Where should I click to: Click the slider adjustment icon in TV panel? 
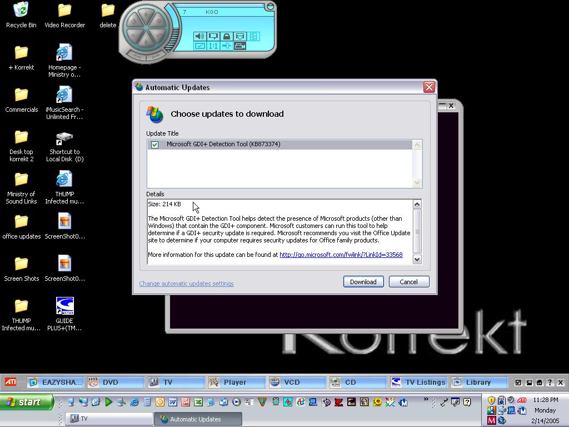[x=227, y=46]
